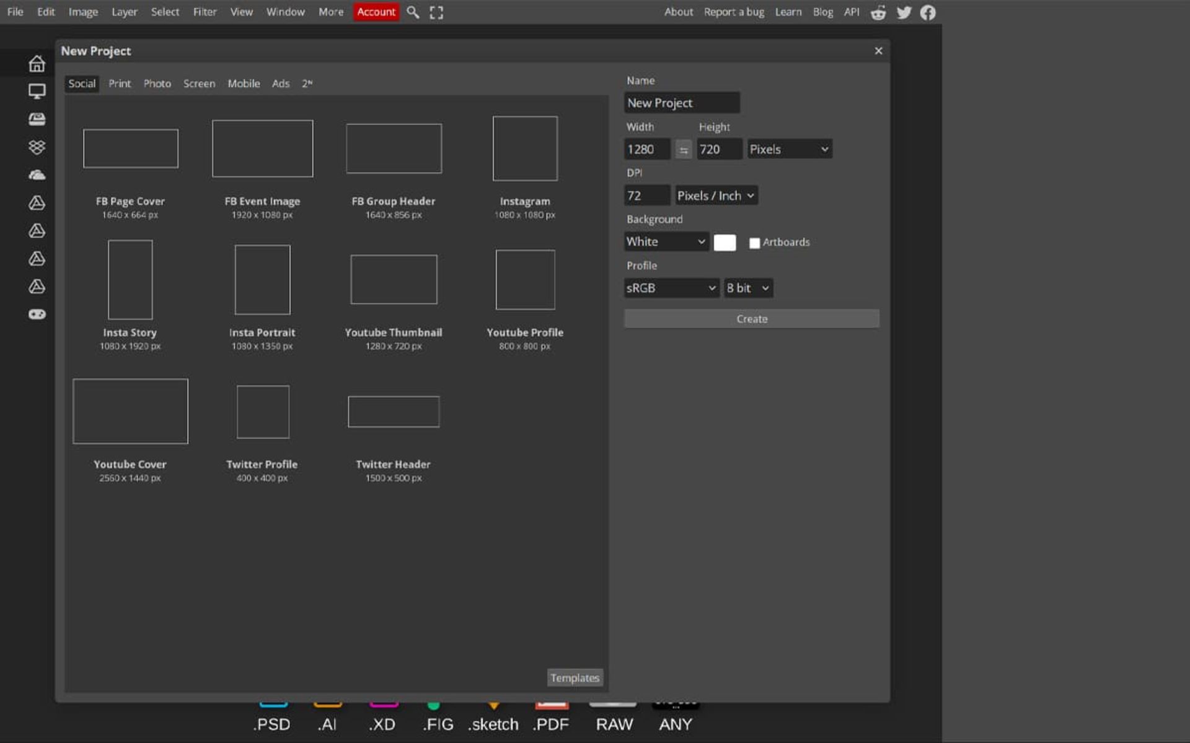1190x743 pixels.
Task: Click the Dropbox icon in sidebar
Action: tap(37, 147)
